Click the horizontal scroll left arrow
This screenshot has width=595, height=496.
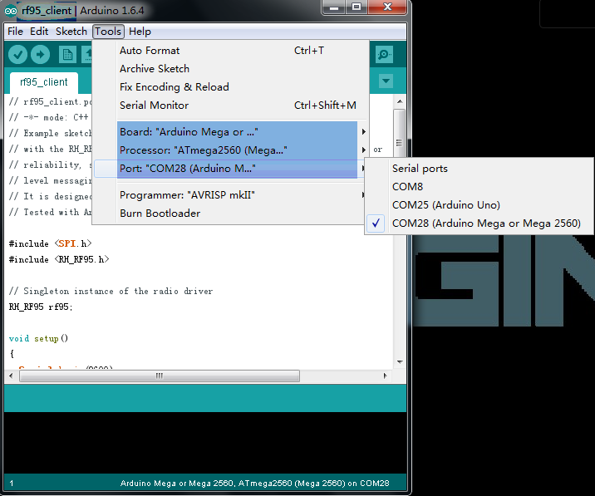[x=11, y=376]
